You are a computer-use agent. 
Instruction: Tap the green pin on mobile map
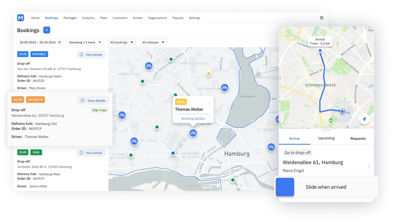331,120
